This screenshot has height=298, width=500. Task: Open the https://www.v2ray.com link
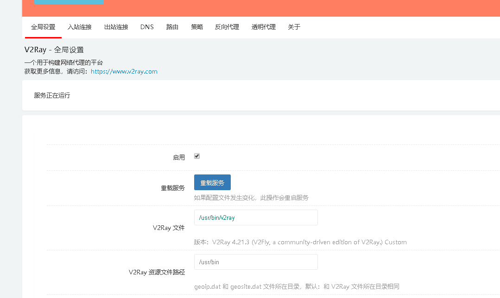click(x=124, y=72)
